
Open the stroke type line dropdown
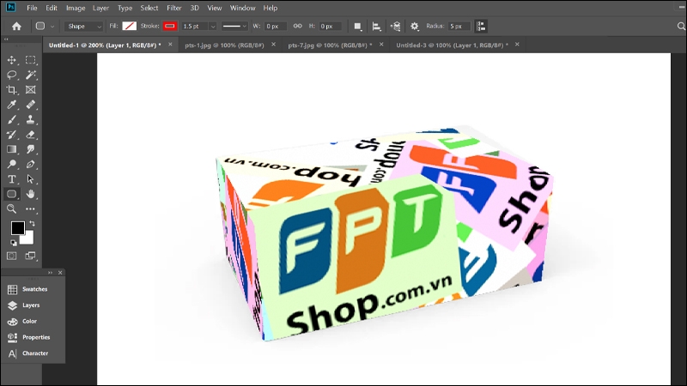point(234,27)
